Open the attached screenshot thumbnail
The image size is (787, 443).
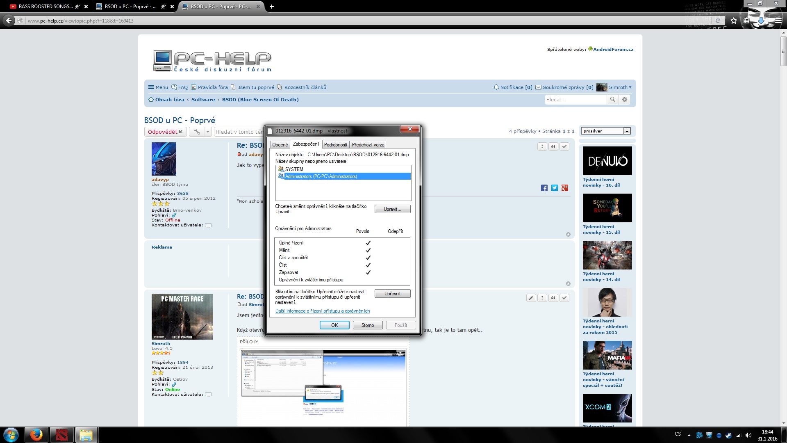coord(323,386)
